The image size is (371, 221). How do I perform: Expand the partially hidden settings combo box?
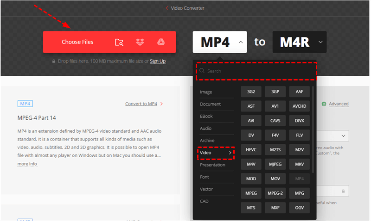[x=343, y=136]
